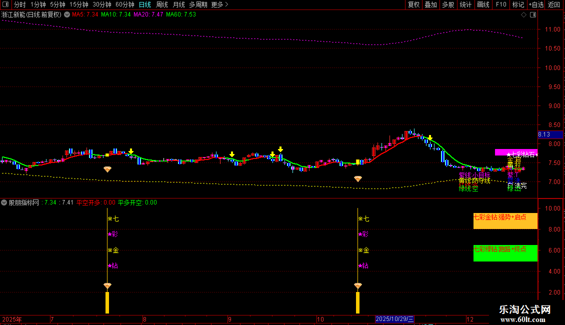565x325 pixels.
Task: Open indicator settings next to 浙江新能 title
Action: (67, 15)
